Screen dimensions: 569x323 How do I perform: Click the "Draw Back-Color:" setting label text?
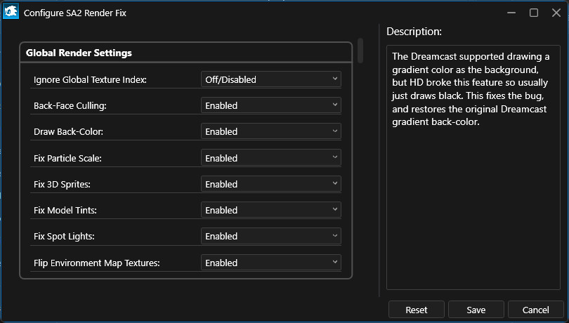tap(68, 132)
